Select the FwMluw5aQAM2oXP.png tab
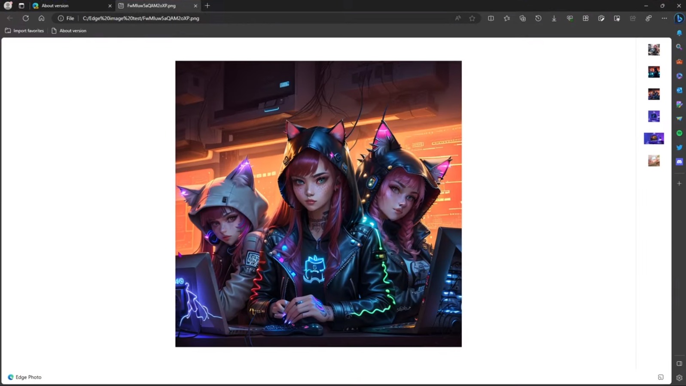This screenshot has width=686, height=386. 158,6
